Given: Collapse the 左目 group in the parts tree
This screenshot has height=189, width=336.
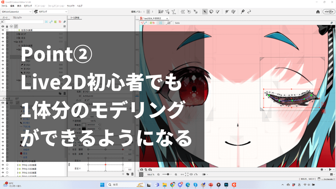Looking at the screenshot, I should pyautogui.click(x=14, y=42).
